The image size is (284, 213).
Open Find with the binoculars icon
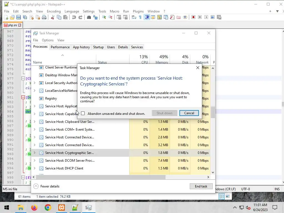(x=89, y=17)
